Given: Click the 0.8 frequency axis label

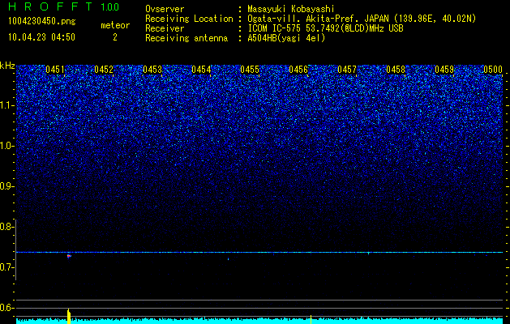Looking at the screenshot, I should [6, 227].
